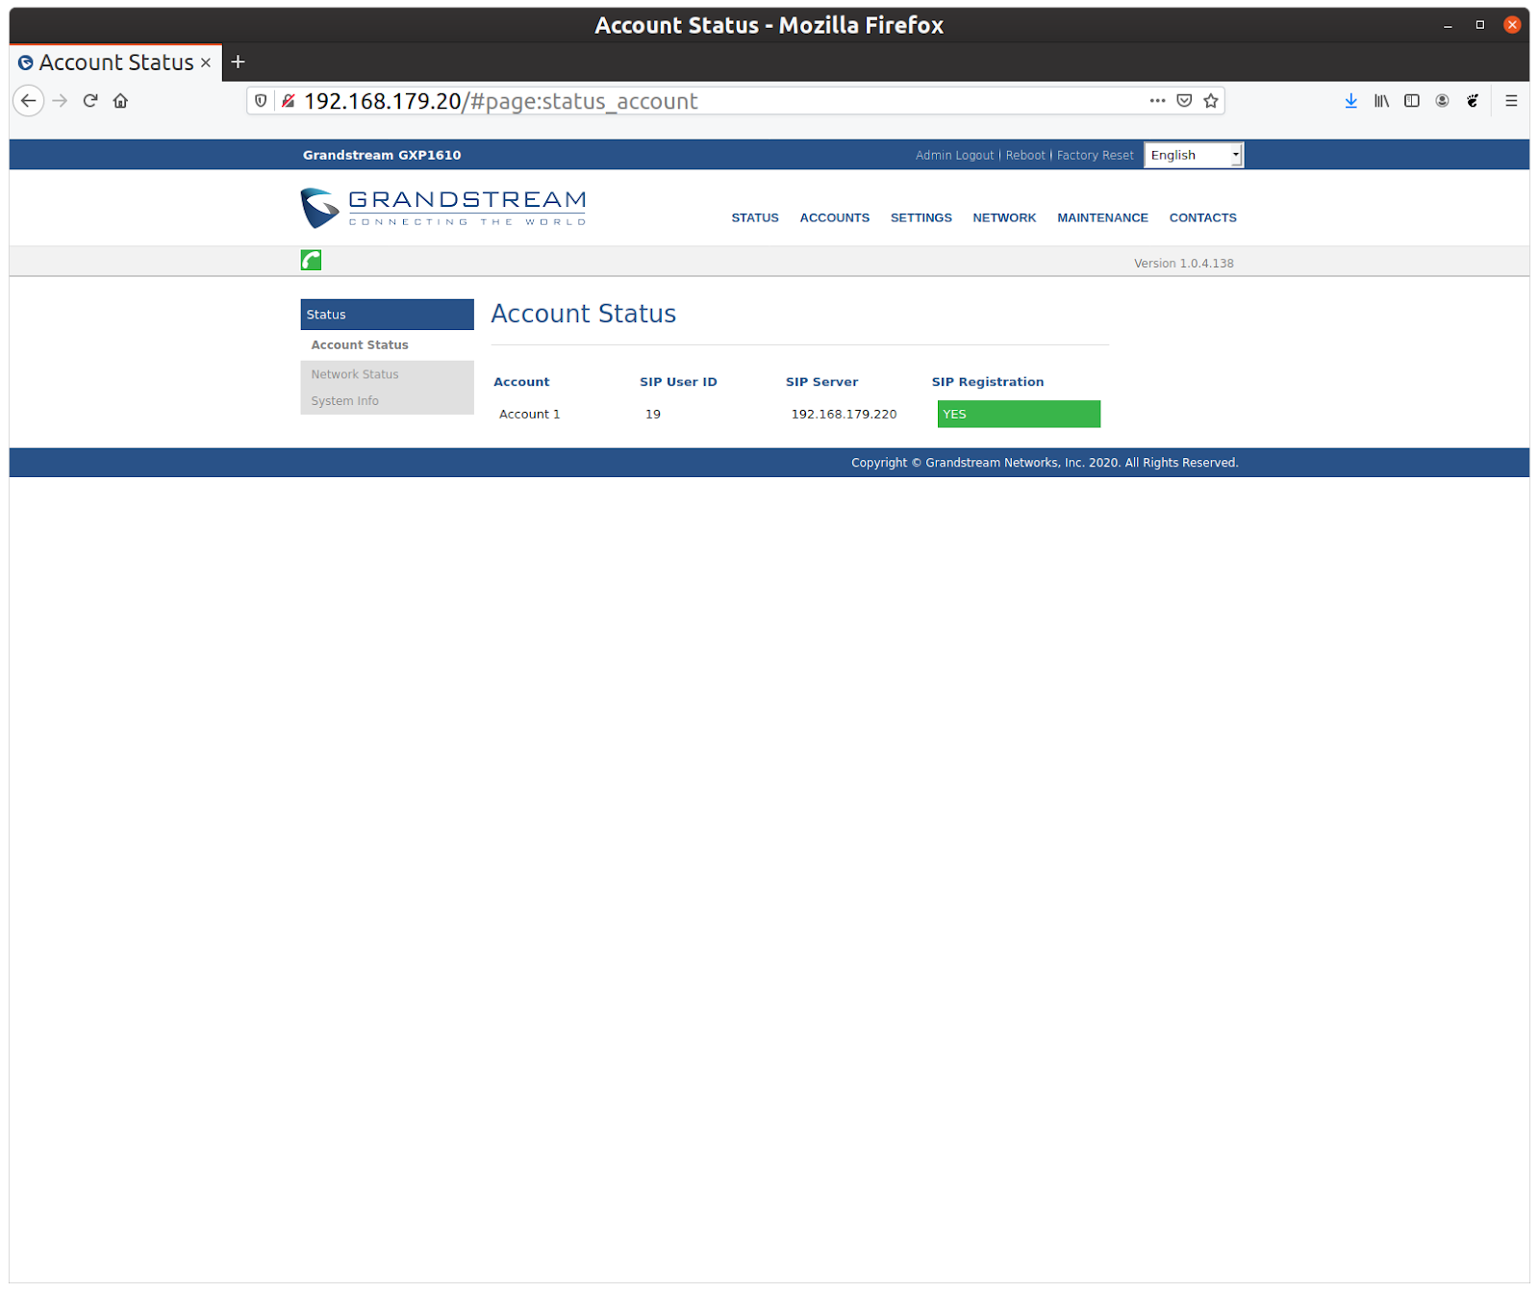1539x1292 pixels.
Task: Open the Firefox account icon
Action: pyautogui.click(x=1442, y=101)
